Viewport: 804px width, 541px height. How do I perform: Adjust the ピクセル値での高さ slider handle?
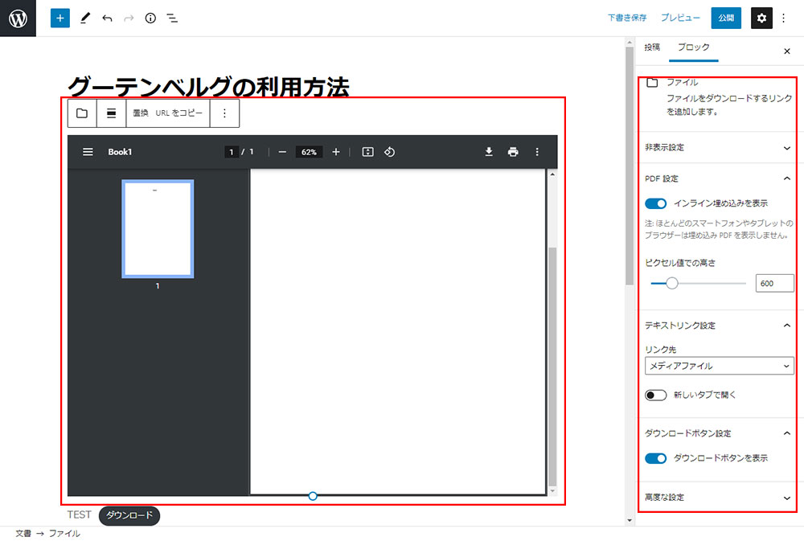[x=672, y=283]
